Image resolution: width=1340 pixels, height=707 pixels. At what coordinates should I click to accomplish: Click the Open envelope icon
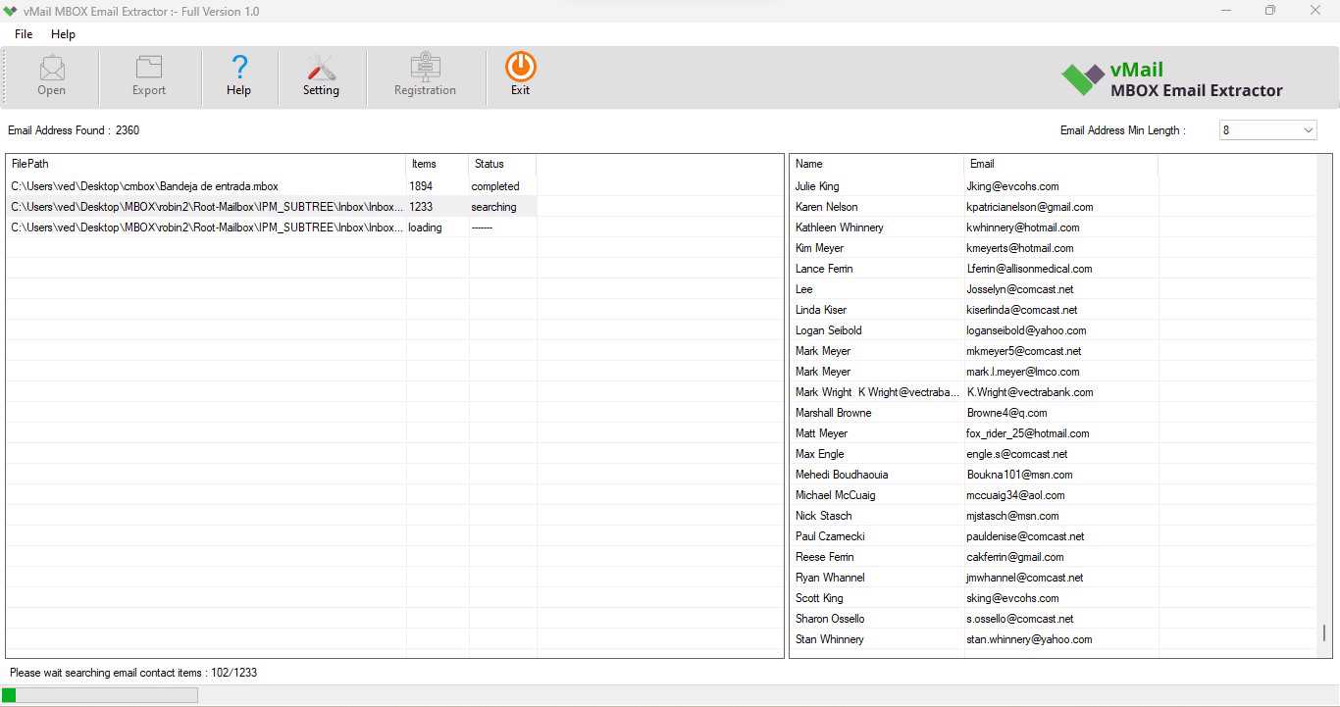tap(51, 69)
